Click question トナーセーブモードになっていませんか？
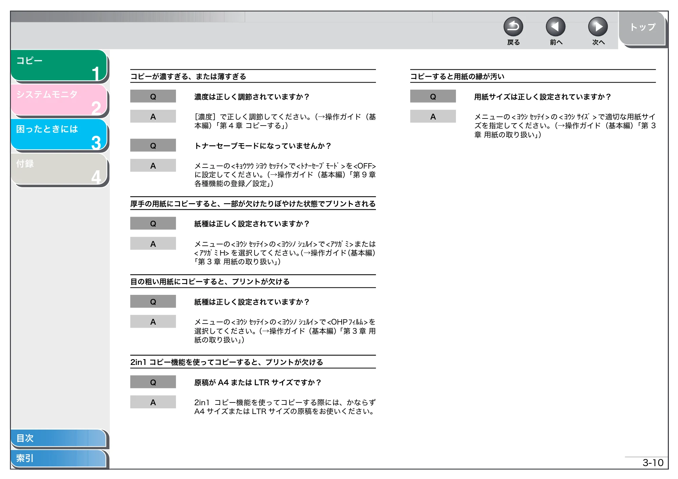 coord(262,146)
